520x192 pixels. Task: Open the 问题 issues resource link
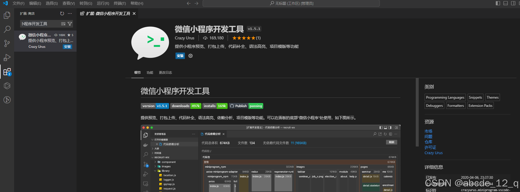[x=428, y=137]
